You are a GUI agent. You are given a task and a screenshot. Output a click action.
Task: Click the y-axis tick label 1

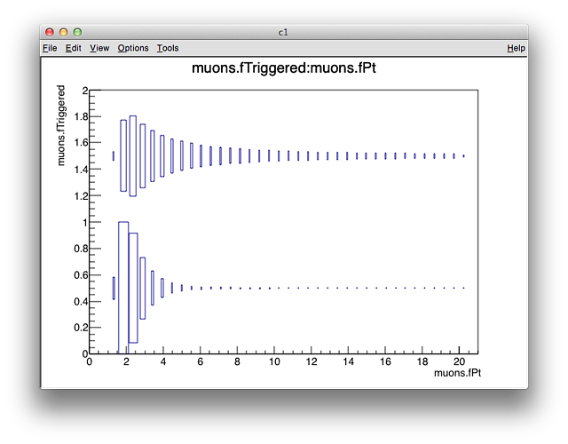tap(84, 222)
